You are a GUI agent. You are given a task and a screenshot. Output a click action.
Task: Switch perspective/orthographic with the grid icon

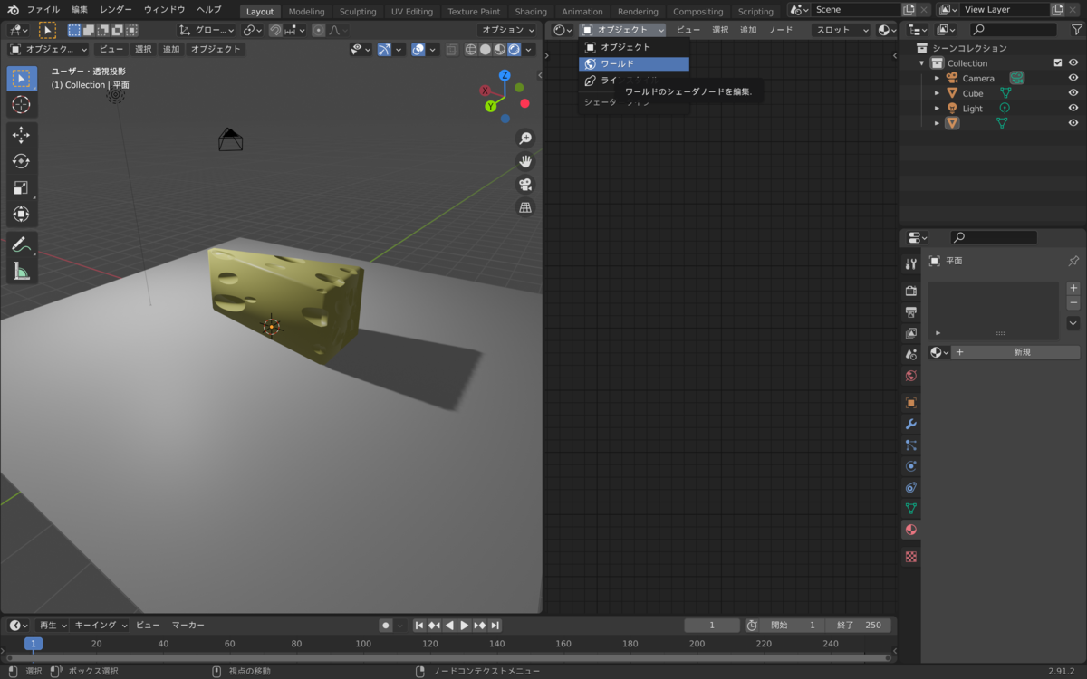click(525, 207)
